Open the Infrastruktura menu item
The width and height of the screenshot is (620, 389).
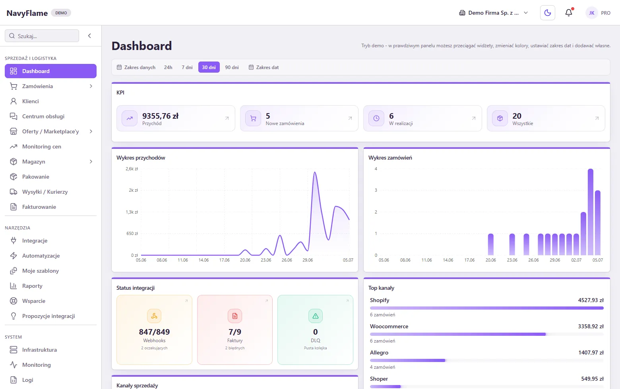50,350
